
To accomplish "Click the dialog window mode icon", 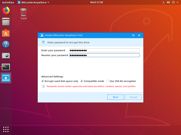I will [x=133, y=35].
